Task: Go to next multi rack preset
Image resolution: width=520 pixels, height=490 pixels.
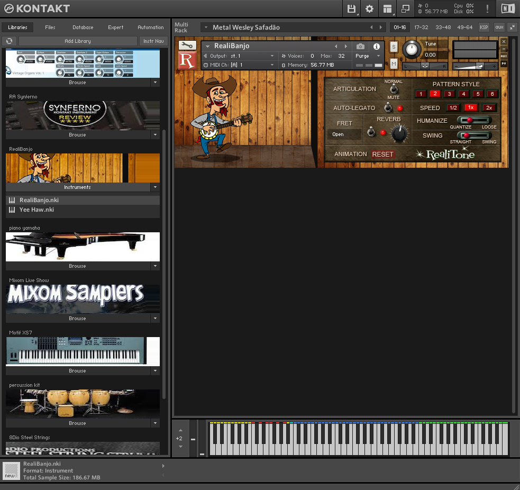Action: click(x=381, y=27)
